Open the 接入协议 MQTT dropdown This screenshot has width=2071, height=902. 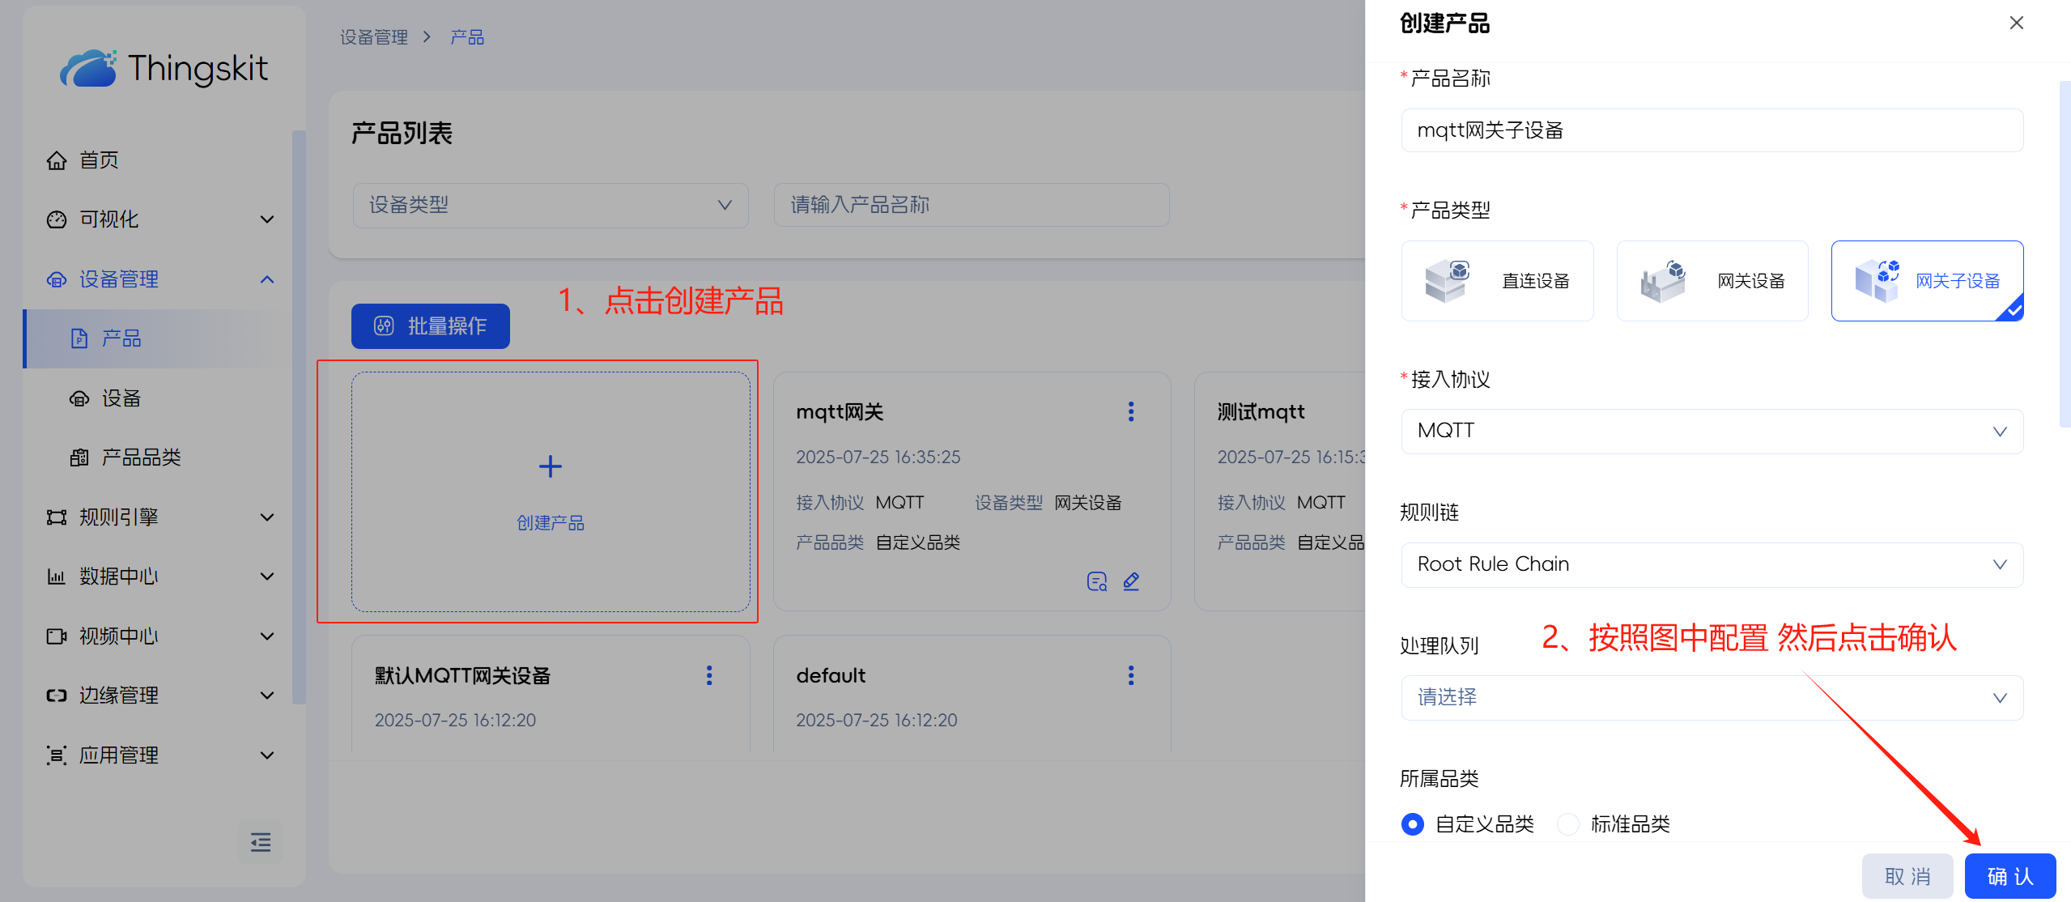pos(1712,431)
